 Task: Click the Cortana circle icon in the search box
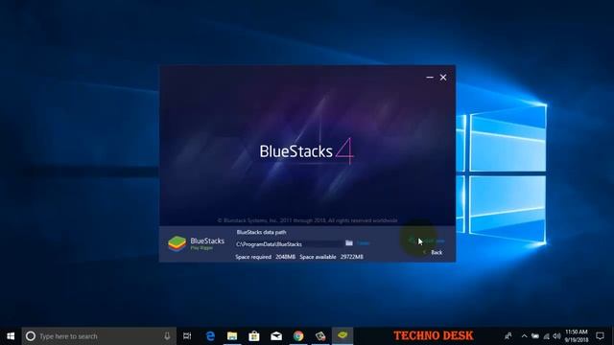click(x=31, y=336)
